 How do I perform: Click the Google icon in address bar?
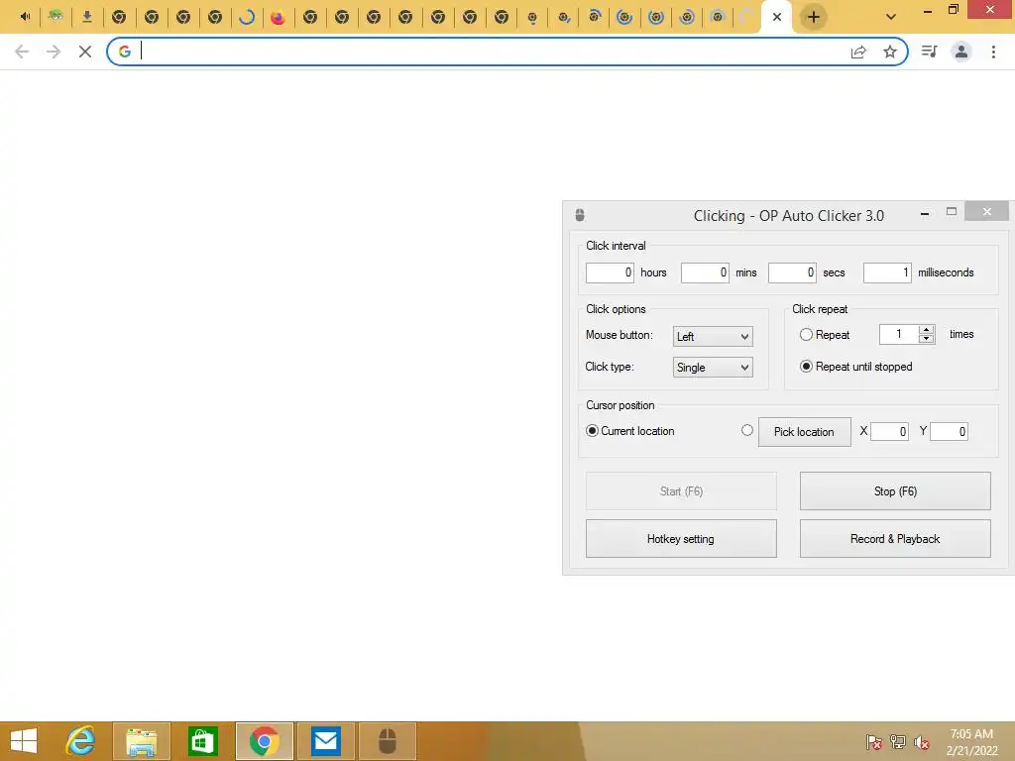pos(124,52)
